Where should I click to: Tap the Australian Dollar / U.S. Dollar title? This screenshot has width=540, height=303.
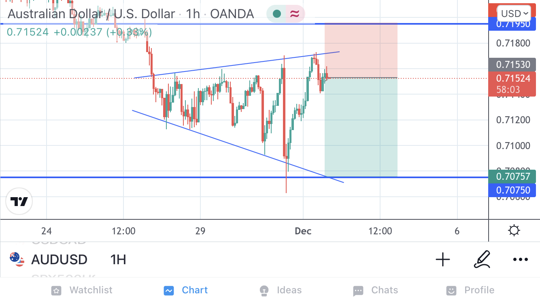pyautogui.click(x=91, y=14)
